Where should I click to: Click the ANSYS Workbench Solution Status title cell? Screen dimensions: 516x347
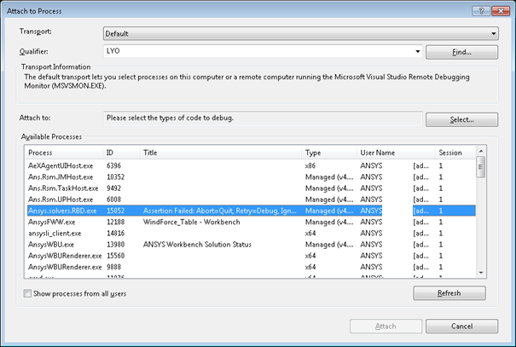click(197, 245)
